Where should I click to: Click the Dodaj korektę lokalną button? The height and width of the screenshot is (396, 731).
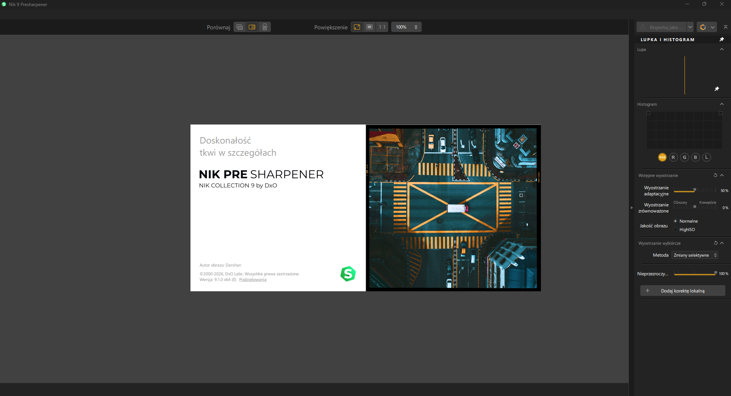683,291
